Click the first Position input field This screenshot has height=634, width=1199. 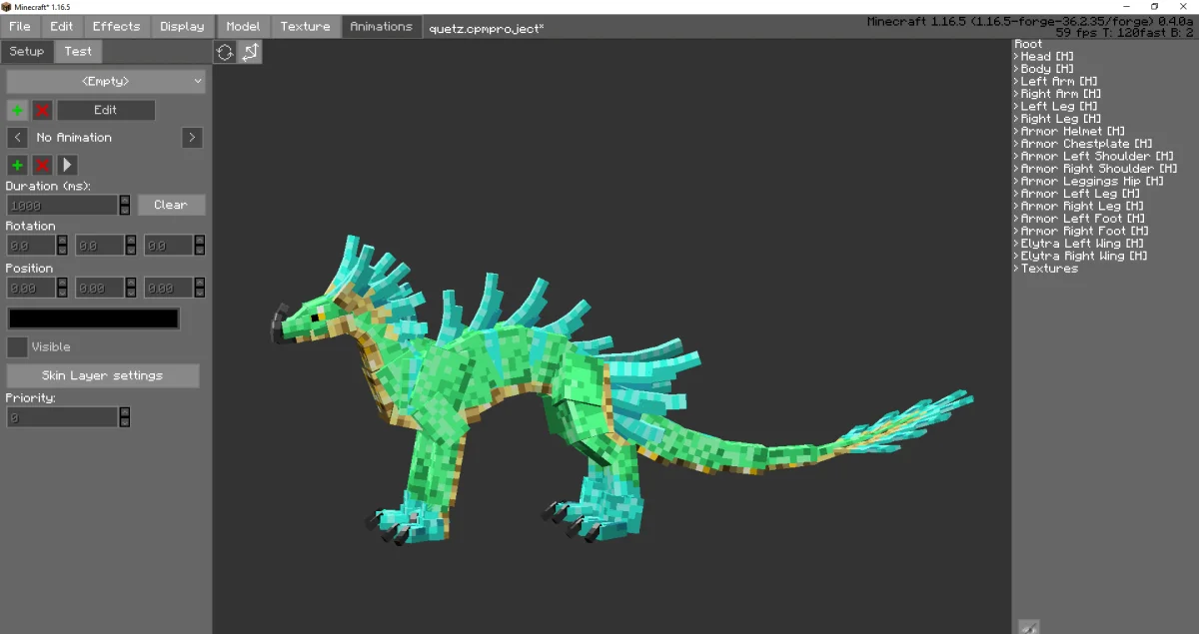31,288
